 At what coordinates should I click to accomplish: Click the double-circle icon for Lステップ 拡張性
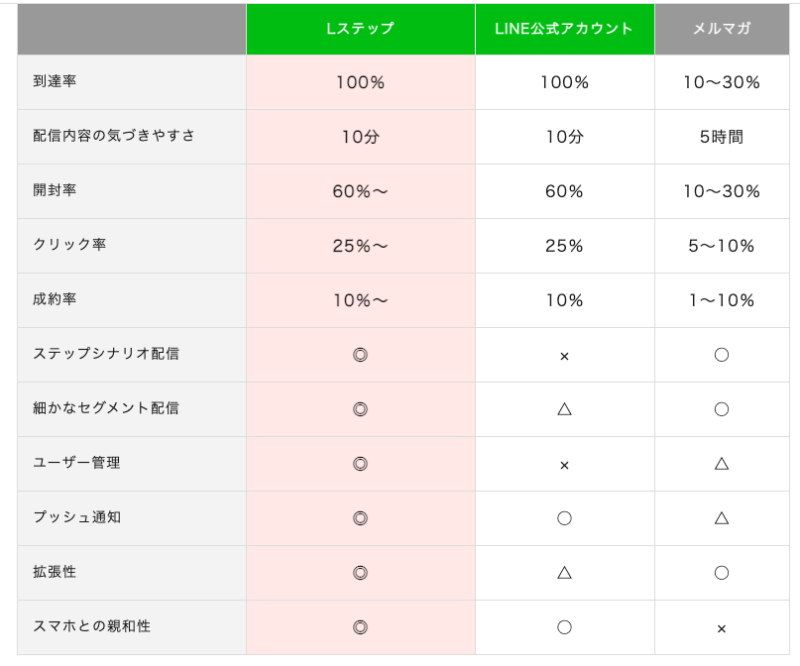360,573
